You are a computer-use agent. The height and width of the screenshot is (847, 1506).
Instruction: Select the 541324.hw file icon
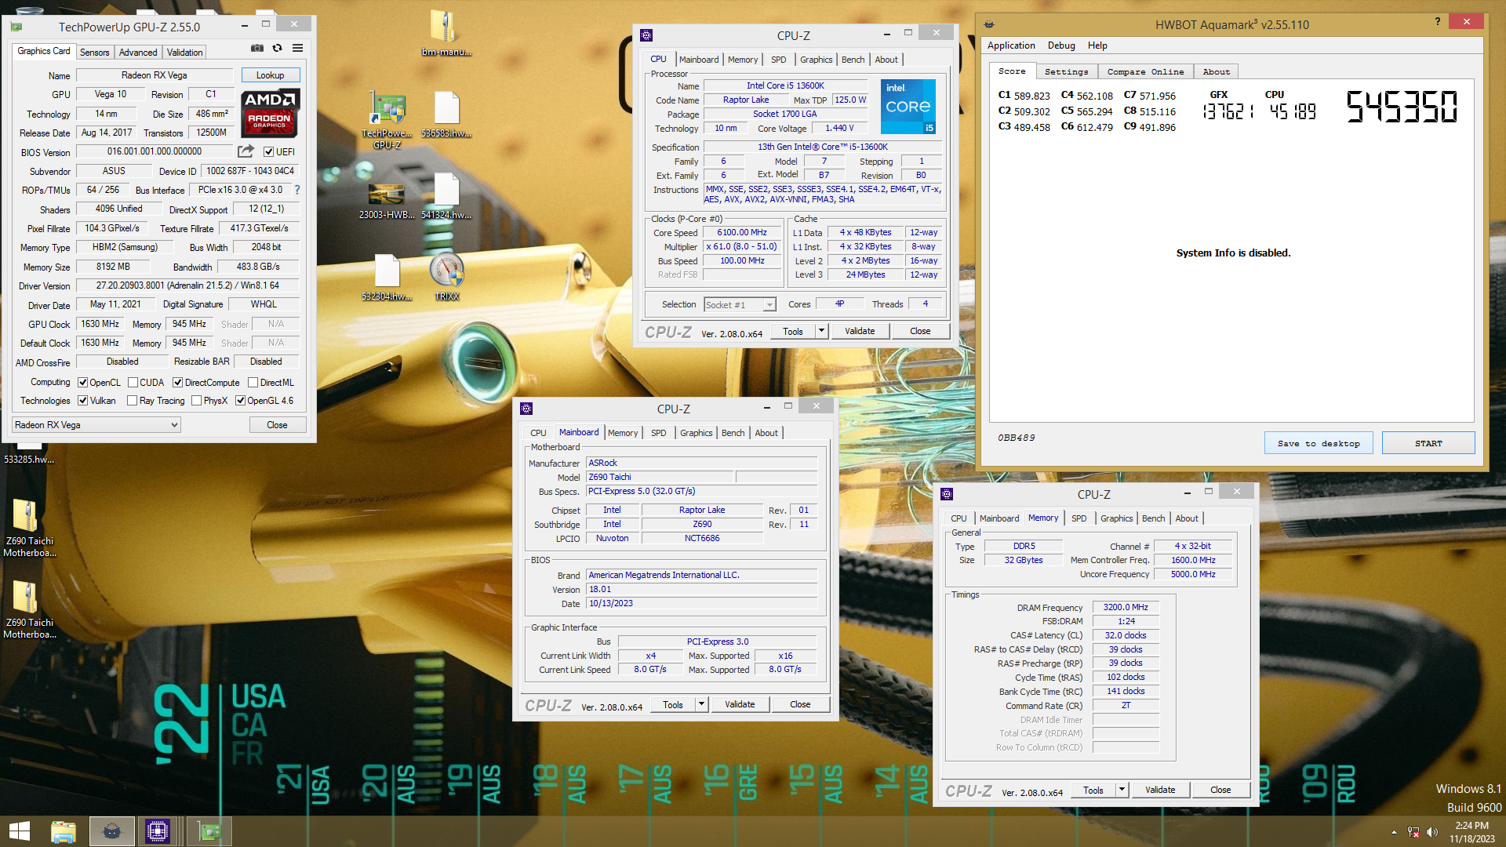[x=446, y=196]
